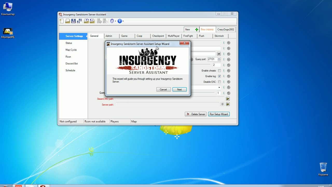Browse for Server path folder icon
Screen dimensions: 332x187
click(x=228, y=104)
